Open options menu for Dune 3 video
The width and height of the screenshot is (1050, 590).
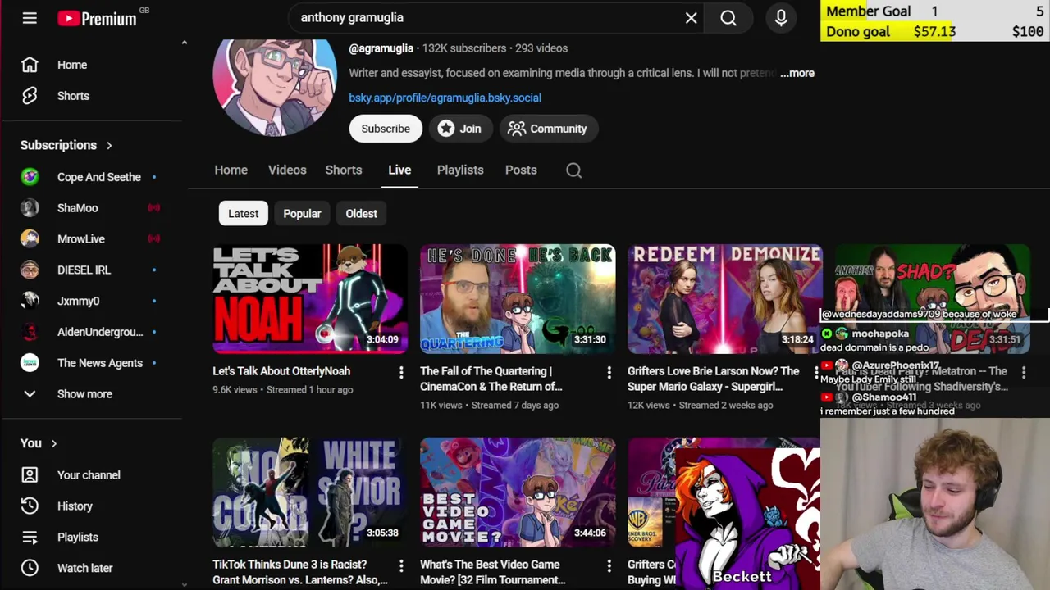(401, 566)
